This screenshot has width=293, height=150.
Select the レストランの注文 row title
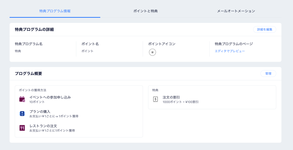coord(43,126)
